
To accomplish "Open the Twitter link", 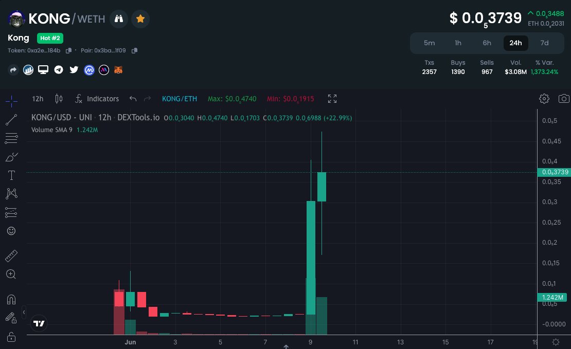I will (x=74, y=69).
